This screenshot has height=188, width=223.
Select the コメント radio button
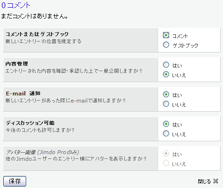(x=166, y=35)
